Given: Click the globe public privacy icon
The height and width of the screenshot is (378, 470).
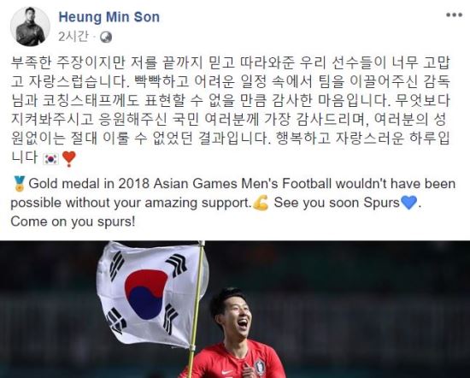Looking at the screenshot, I should (106, 37).
